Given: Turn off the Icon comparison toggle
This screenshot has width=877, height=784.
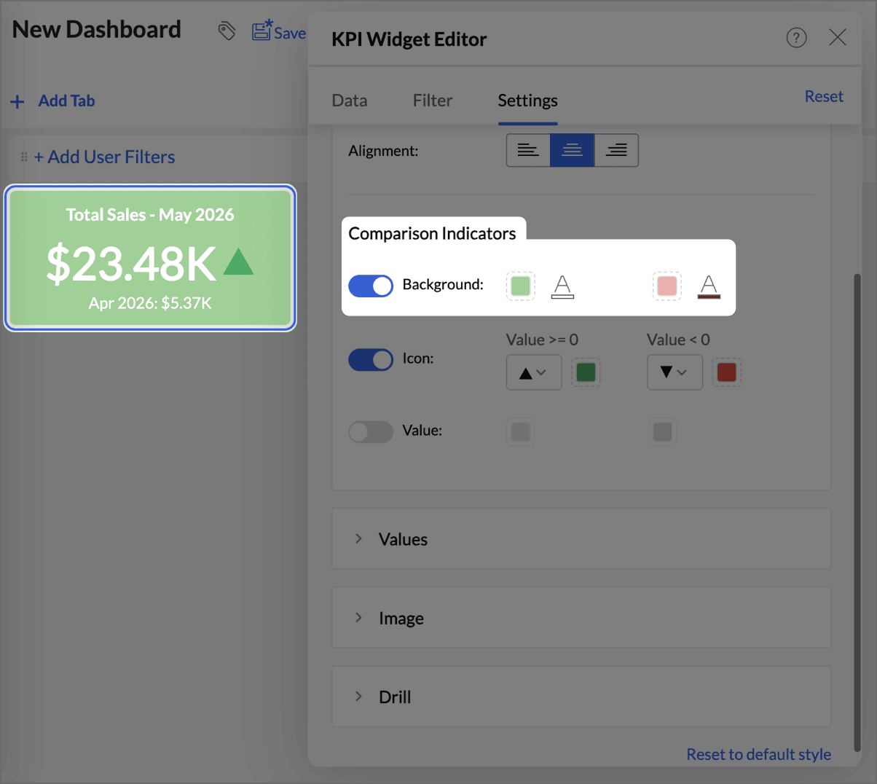Looking at the screenshot, I should coord(371,359).
